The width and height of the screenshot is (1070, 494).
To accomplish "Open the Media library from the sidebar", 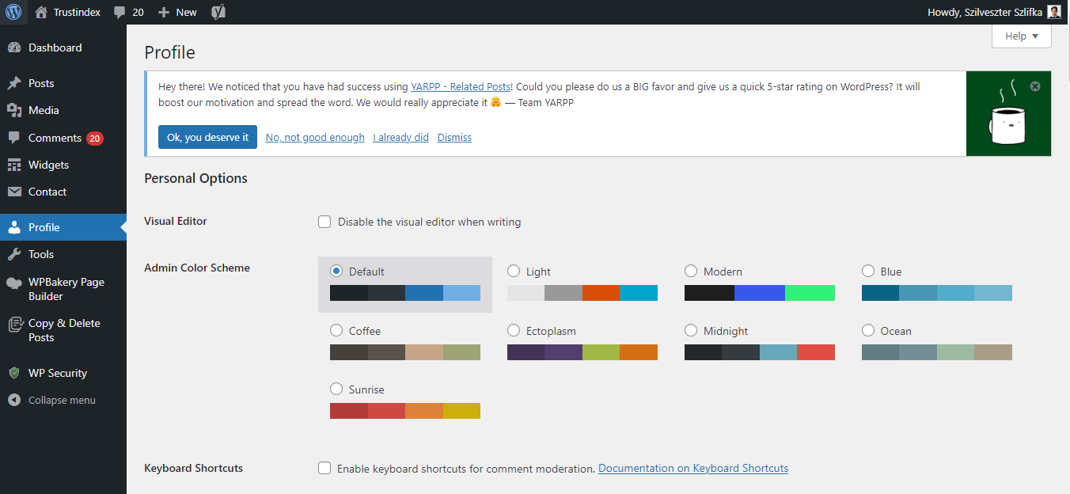I will coord(47,110).
